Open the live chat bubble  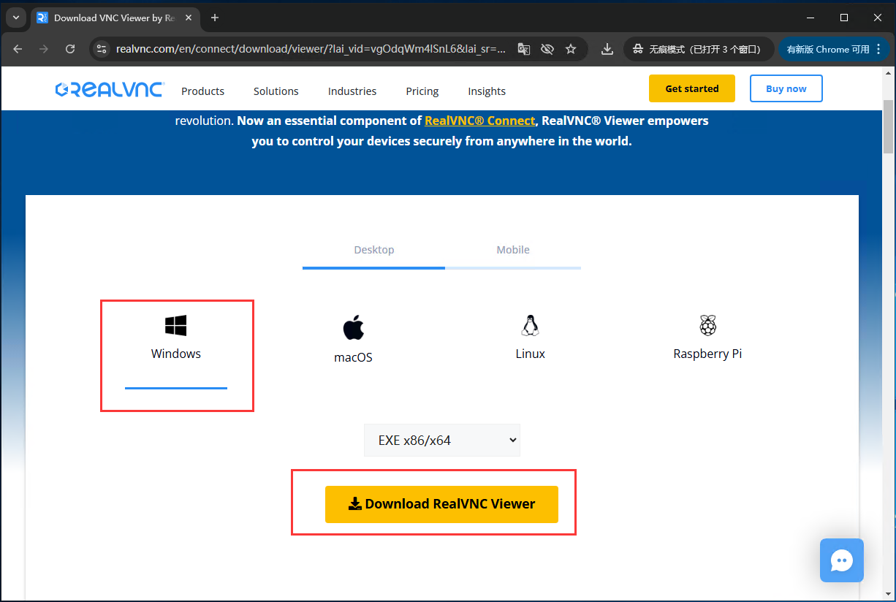tap(842, 560)
